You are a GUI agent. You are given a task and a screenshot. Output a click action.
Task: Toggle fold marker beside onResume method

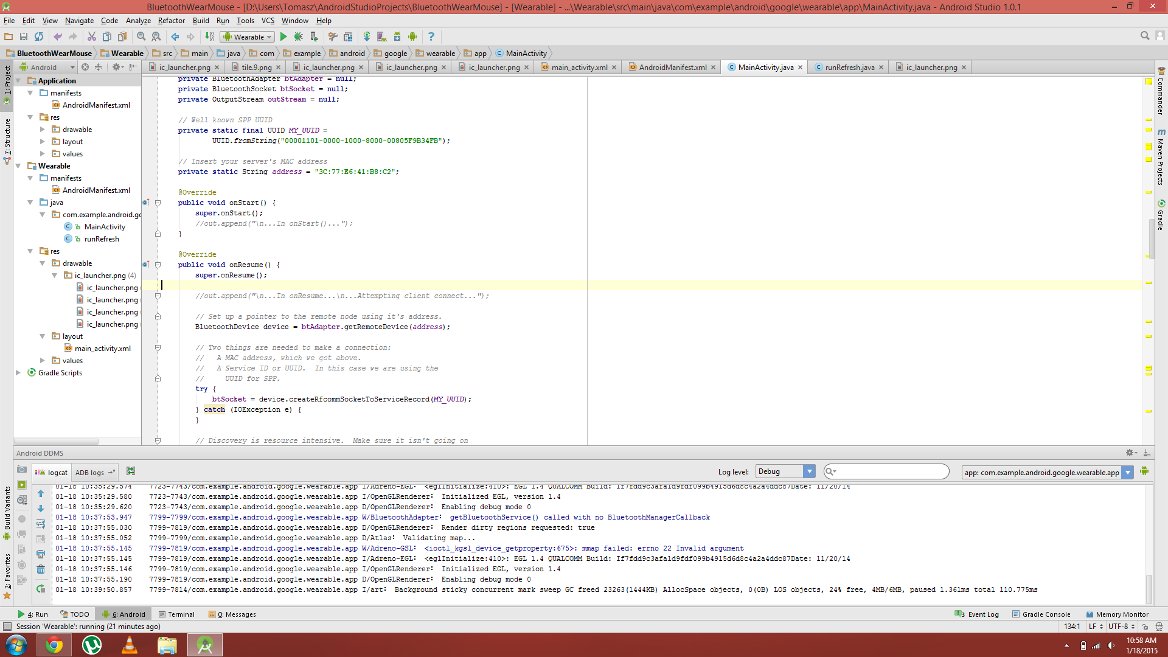pyautogui.click(x=158, y=265)
